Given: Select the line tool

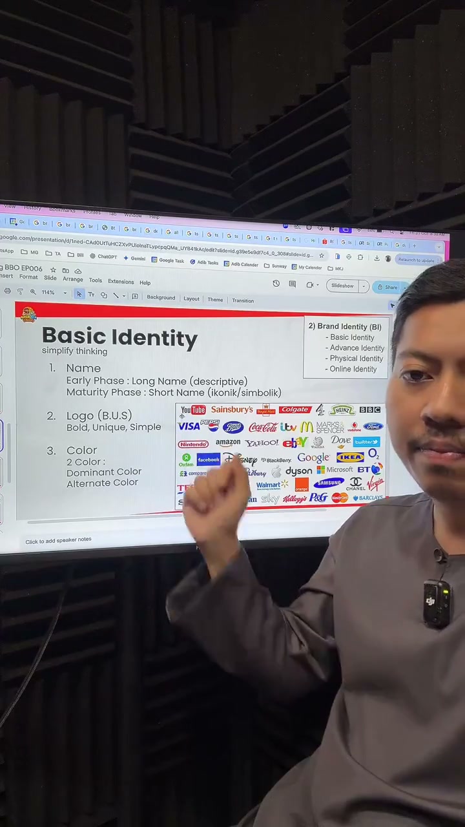Looking at the screenshot, I should pos(115,295).
